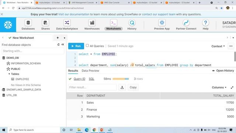Go to Warehouses section
The height and width of the screenshot is (133, 236).
(92, 25)
